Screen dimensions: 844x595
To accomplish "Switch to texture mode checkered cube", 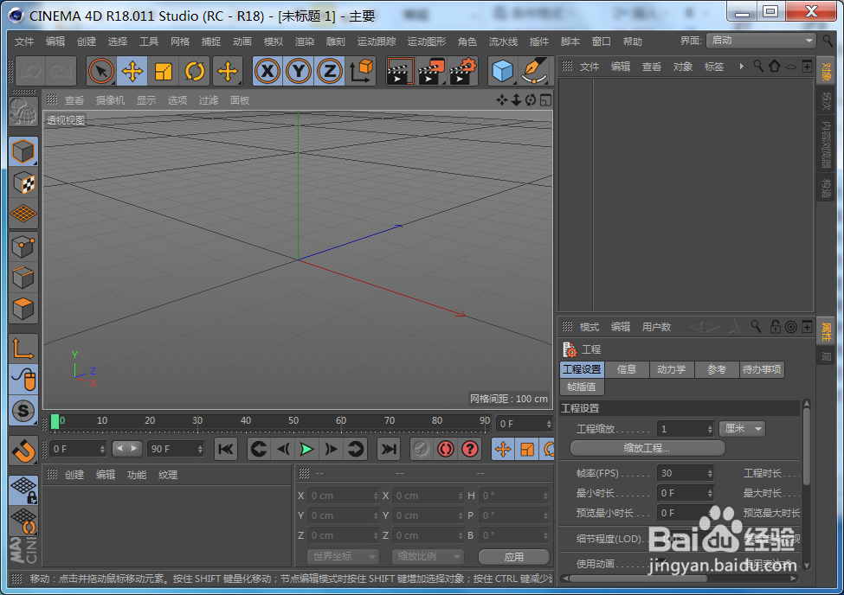I will 23,183.
